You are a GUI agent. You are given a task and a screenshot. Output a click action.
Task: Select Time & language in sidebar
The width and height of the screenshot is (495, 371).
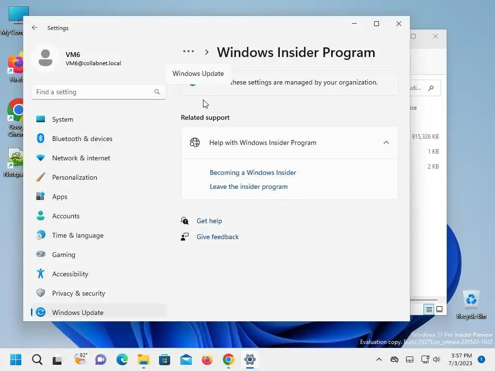pyautogui.click(x=98, y=235)
